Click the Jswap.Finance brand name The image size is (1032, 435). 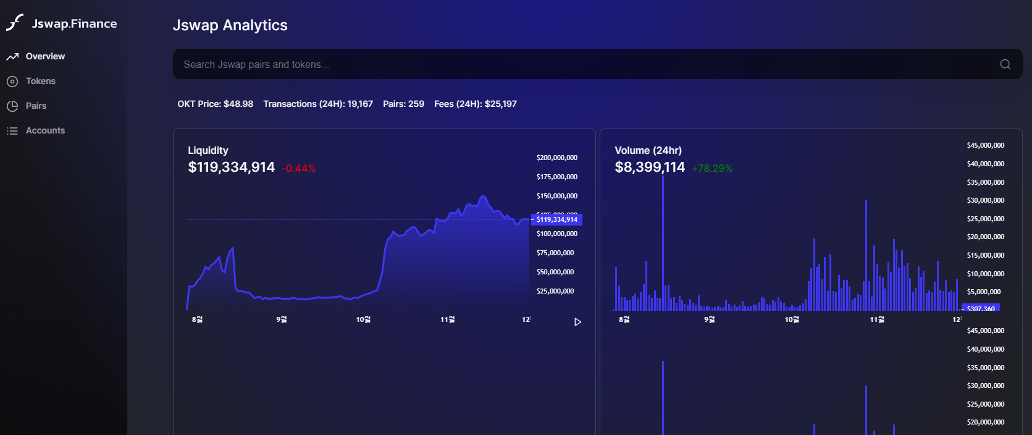tap(74, 23)
